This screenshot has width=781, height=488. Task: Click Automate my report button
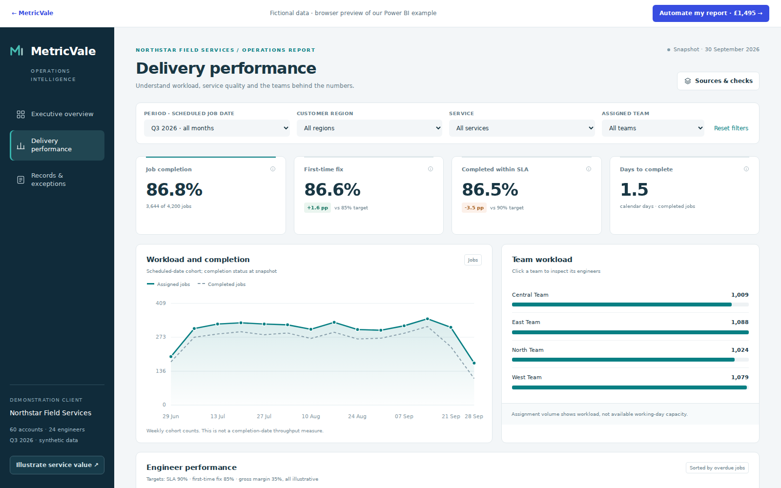coord(711,13)
